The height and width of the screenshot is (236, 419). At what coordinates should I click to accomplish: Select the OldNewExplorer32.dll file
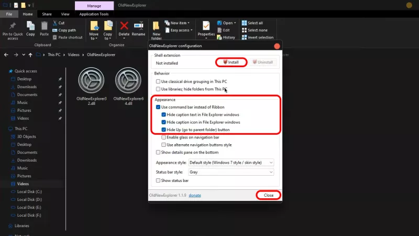point(91,86)
